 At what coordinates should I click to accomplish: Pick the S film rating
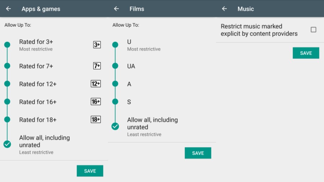pyautogui.click(x=129, y=102)
